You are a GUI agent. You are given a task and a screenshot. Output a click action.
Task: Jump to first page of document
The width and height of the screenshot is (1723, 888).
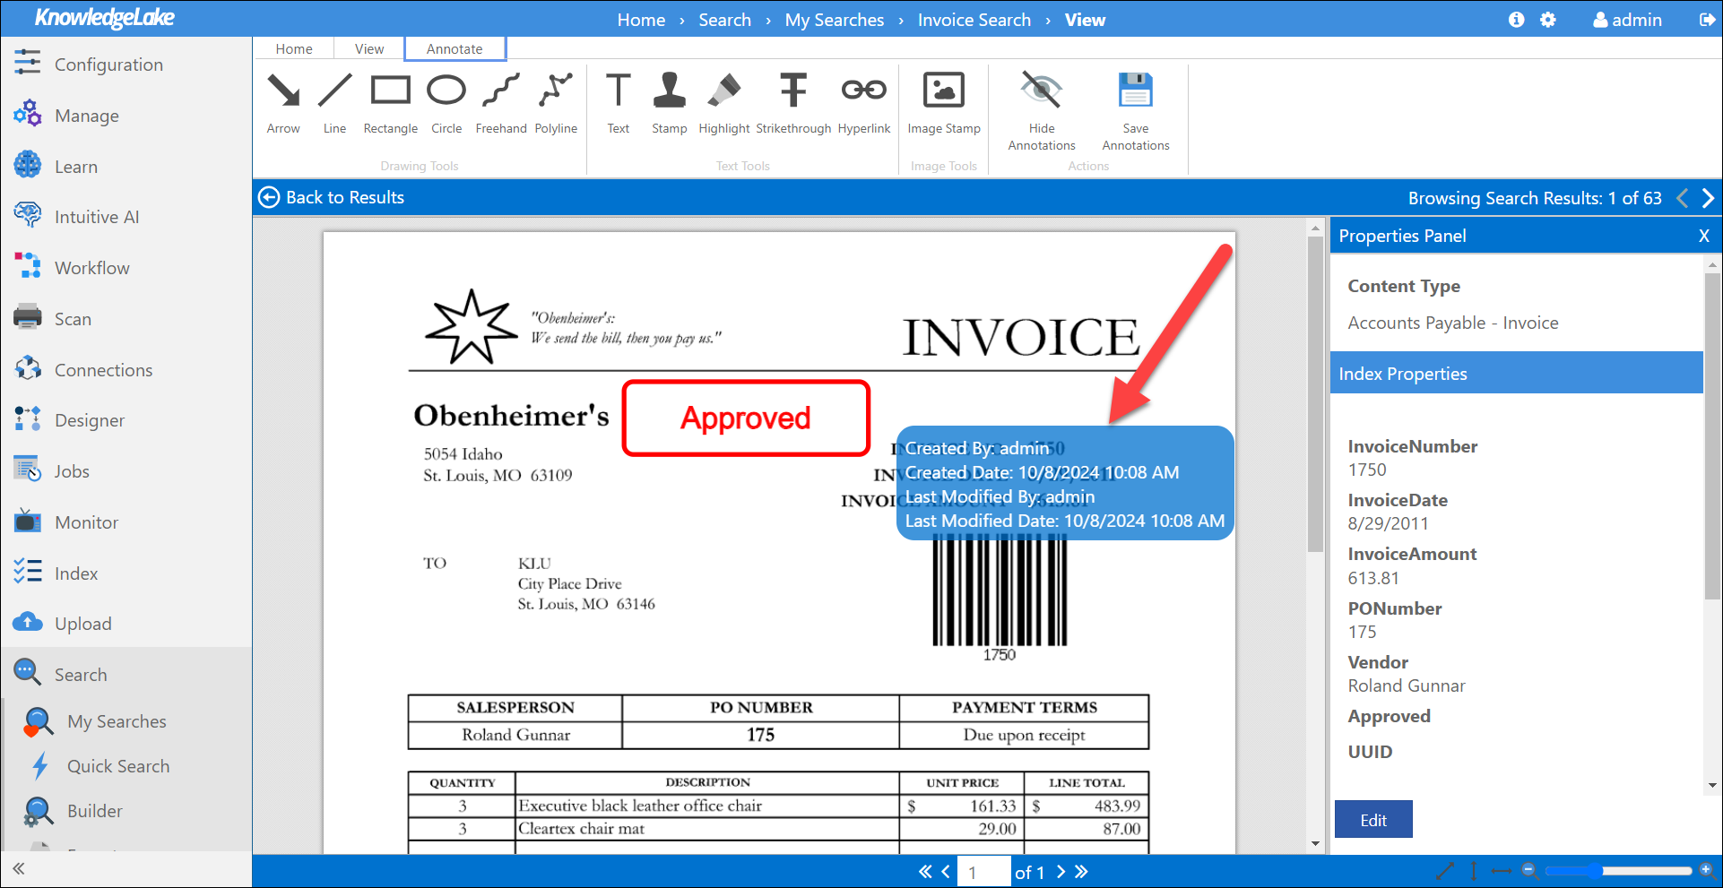925,871
